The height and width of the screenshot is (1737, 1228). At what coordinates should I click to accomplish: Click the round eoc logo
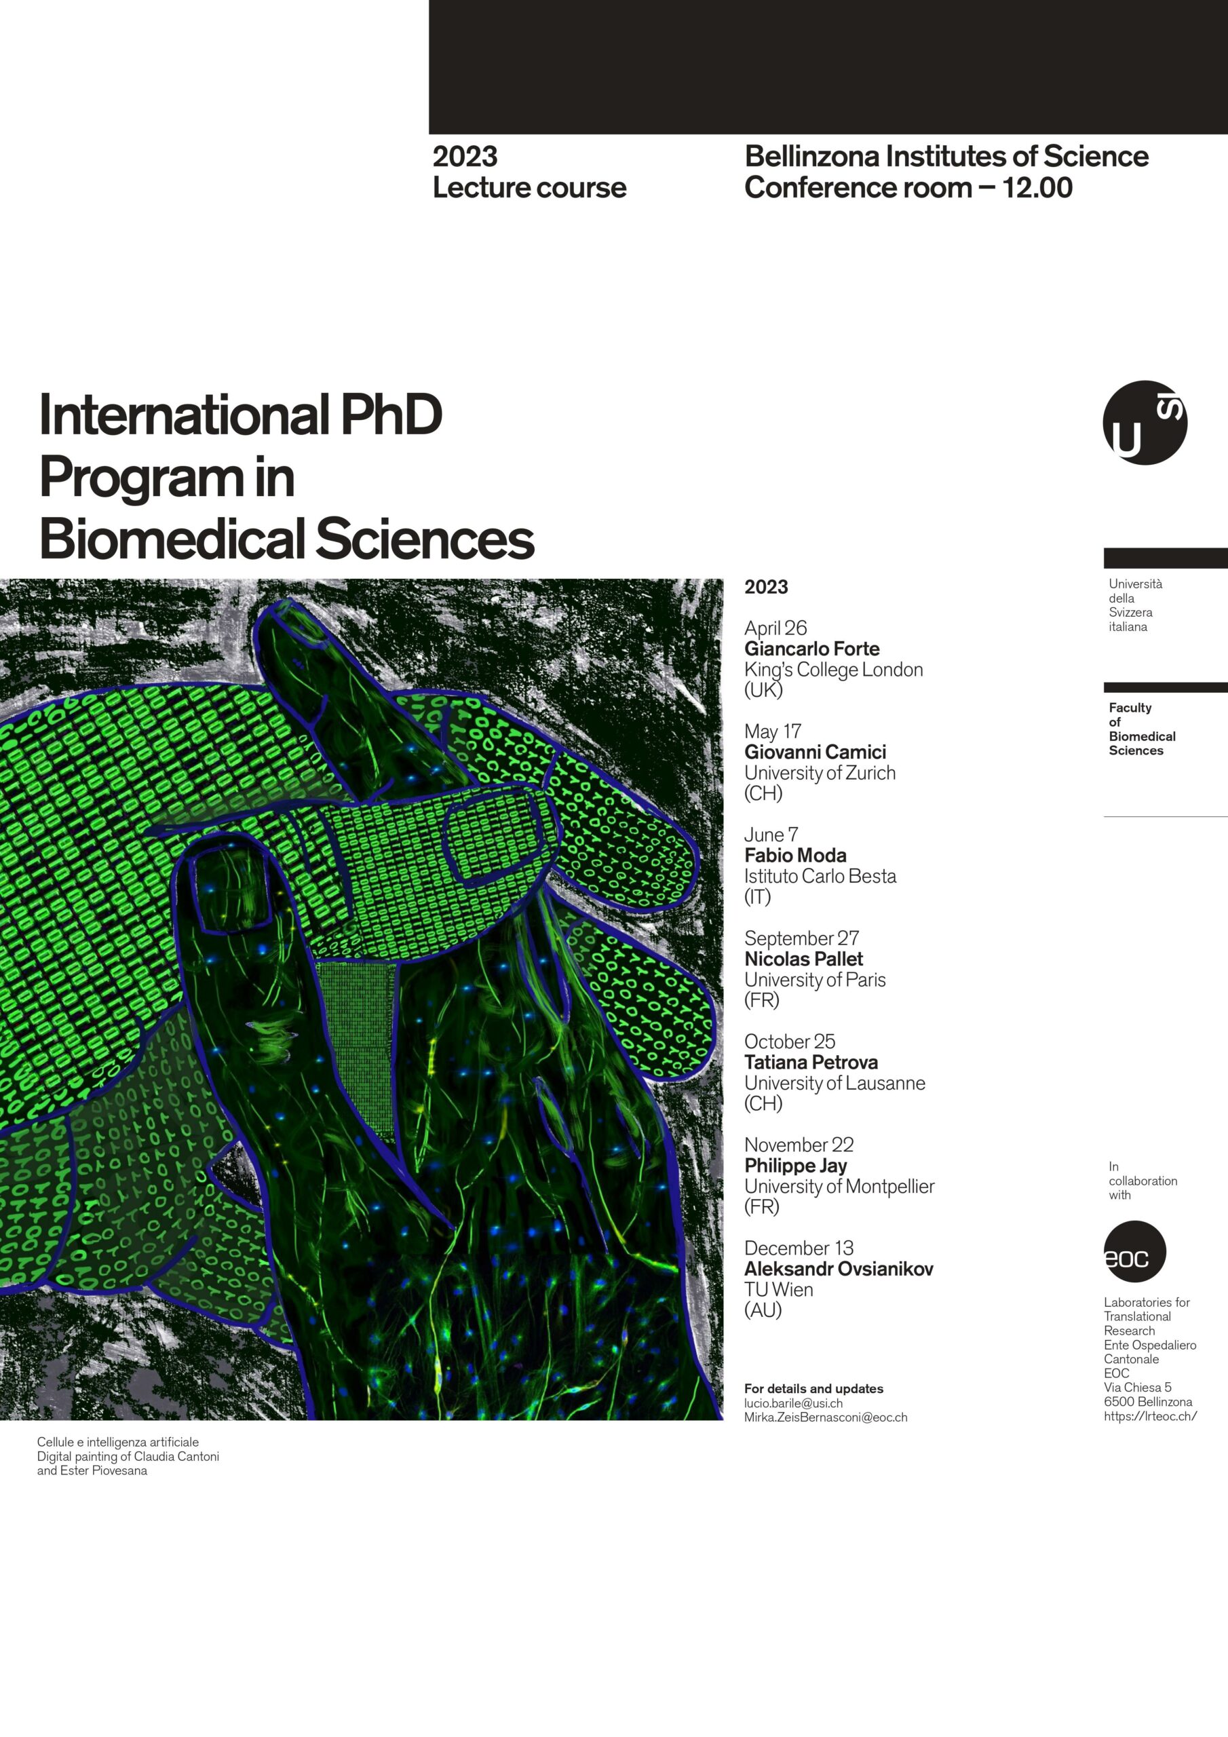click(1134, 1251)
